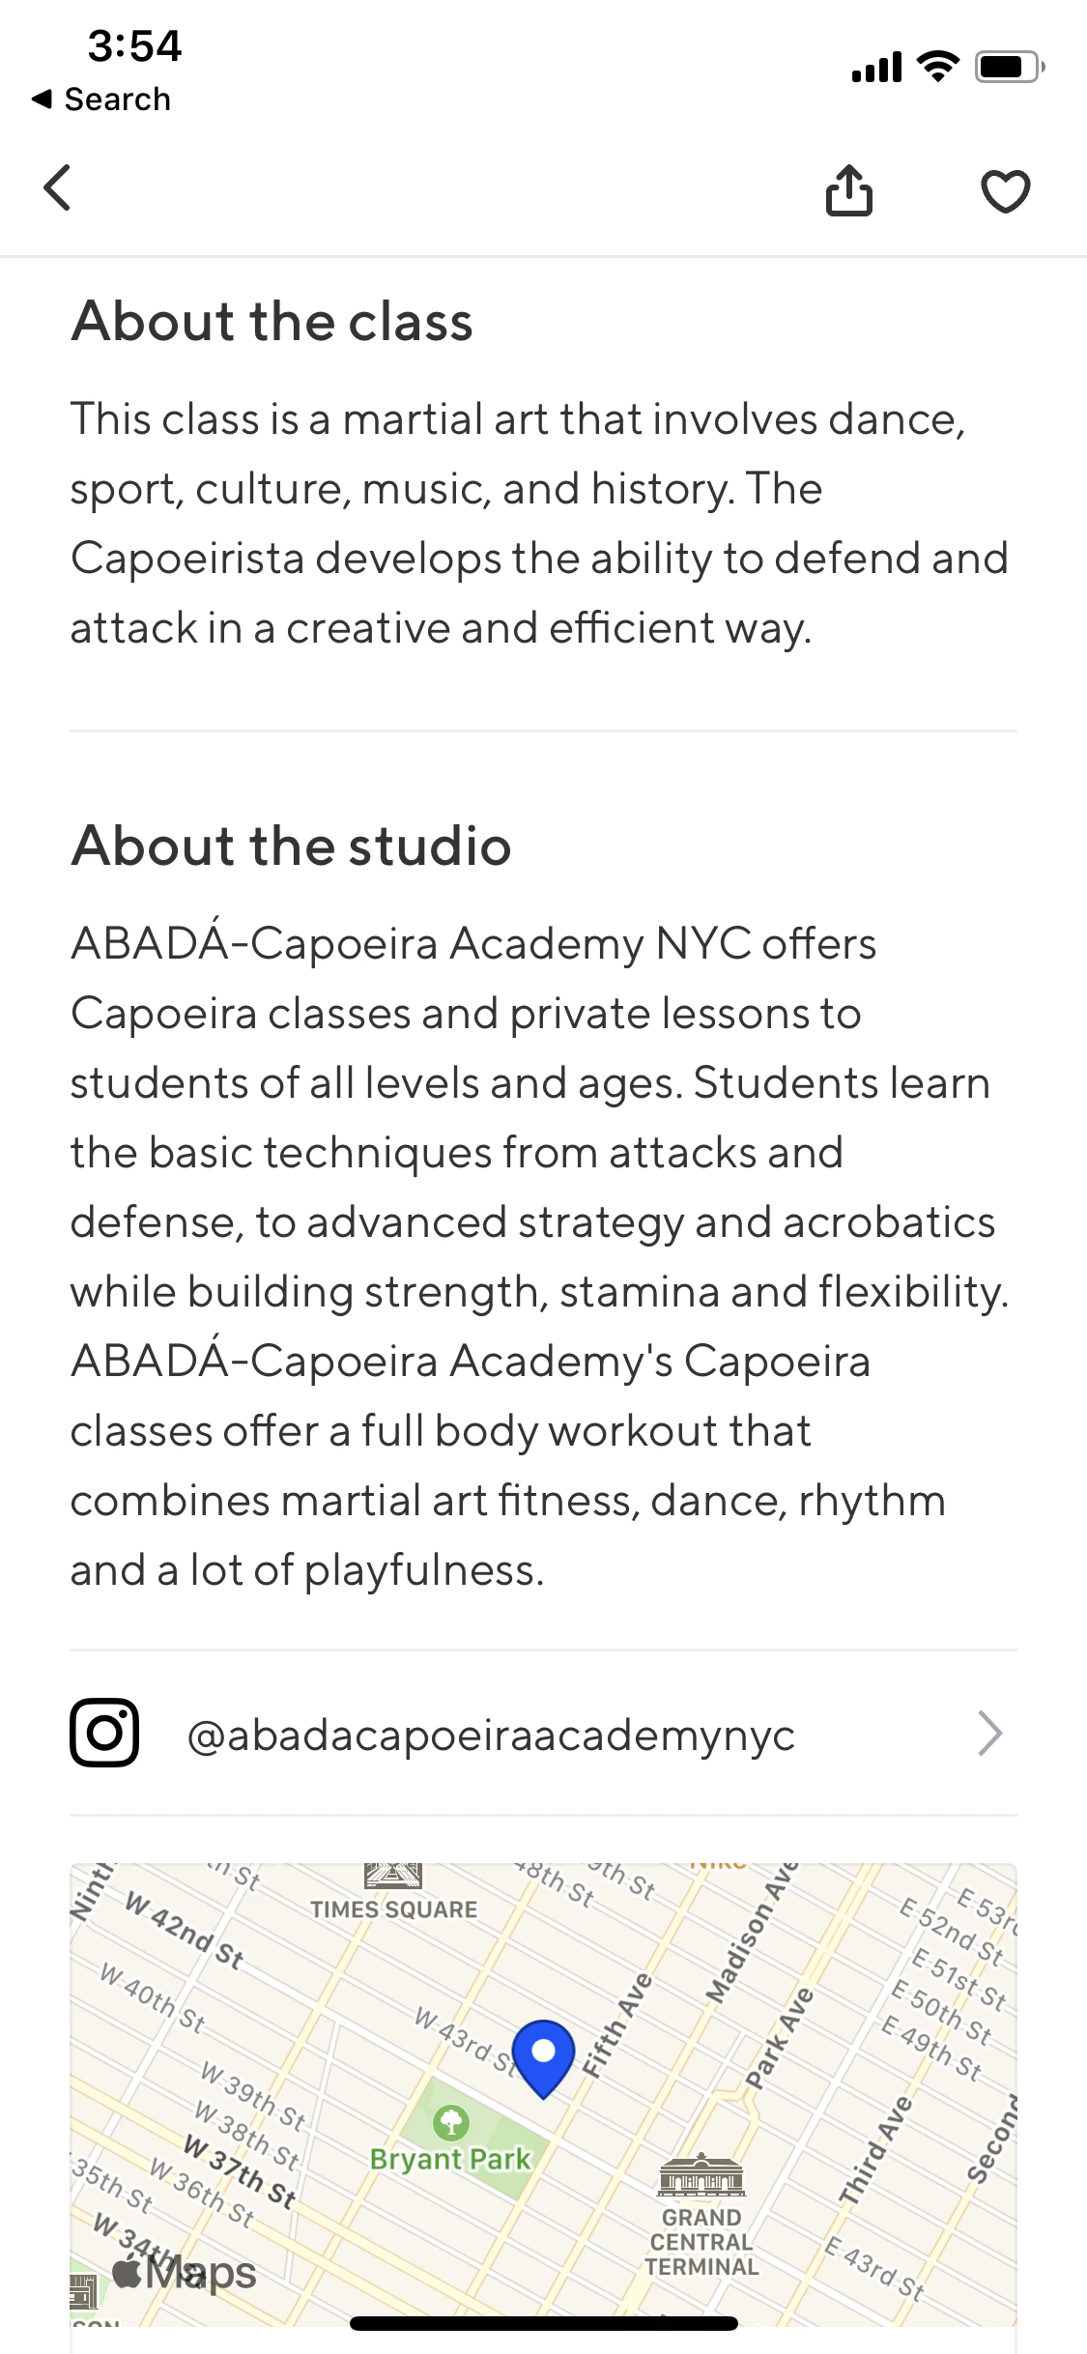Tap the battery status indicator

(x=1009, y=67)
